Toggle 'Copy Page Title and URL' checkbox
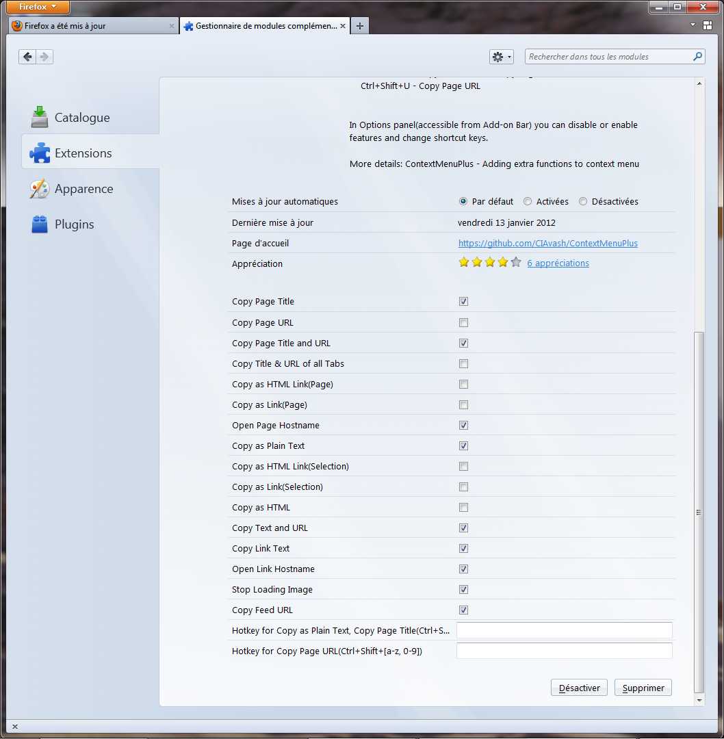 tap(463, 343)
